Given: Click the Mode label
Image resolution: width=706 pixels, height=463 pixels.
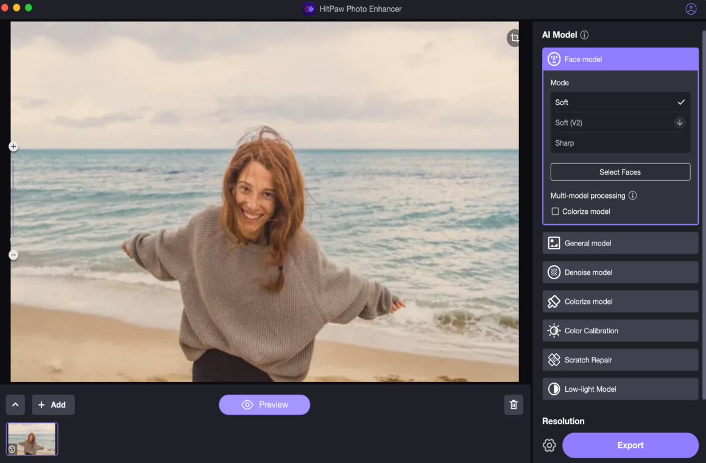Looking at the screenshot, I should [x=560, y=83].
